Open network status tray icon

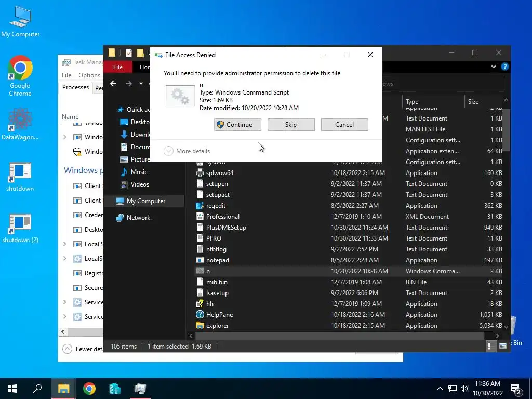point(453,389)
